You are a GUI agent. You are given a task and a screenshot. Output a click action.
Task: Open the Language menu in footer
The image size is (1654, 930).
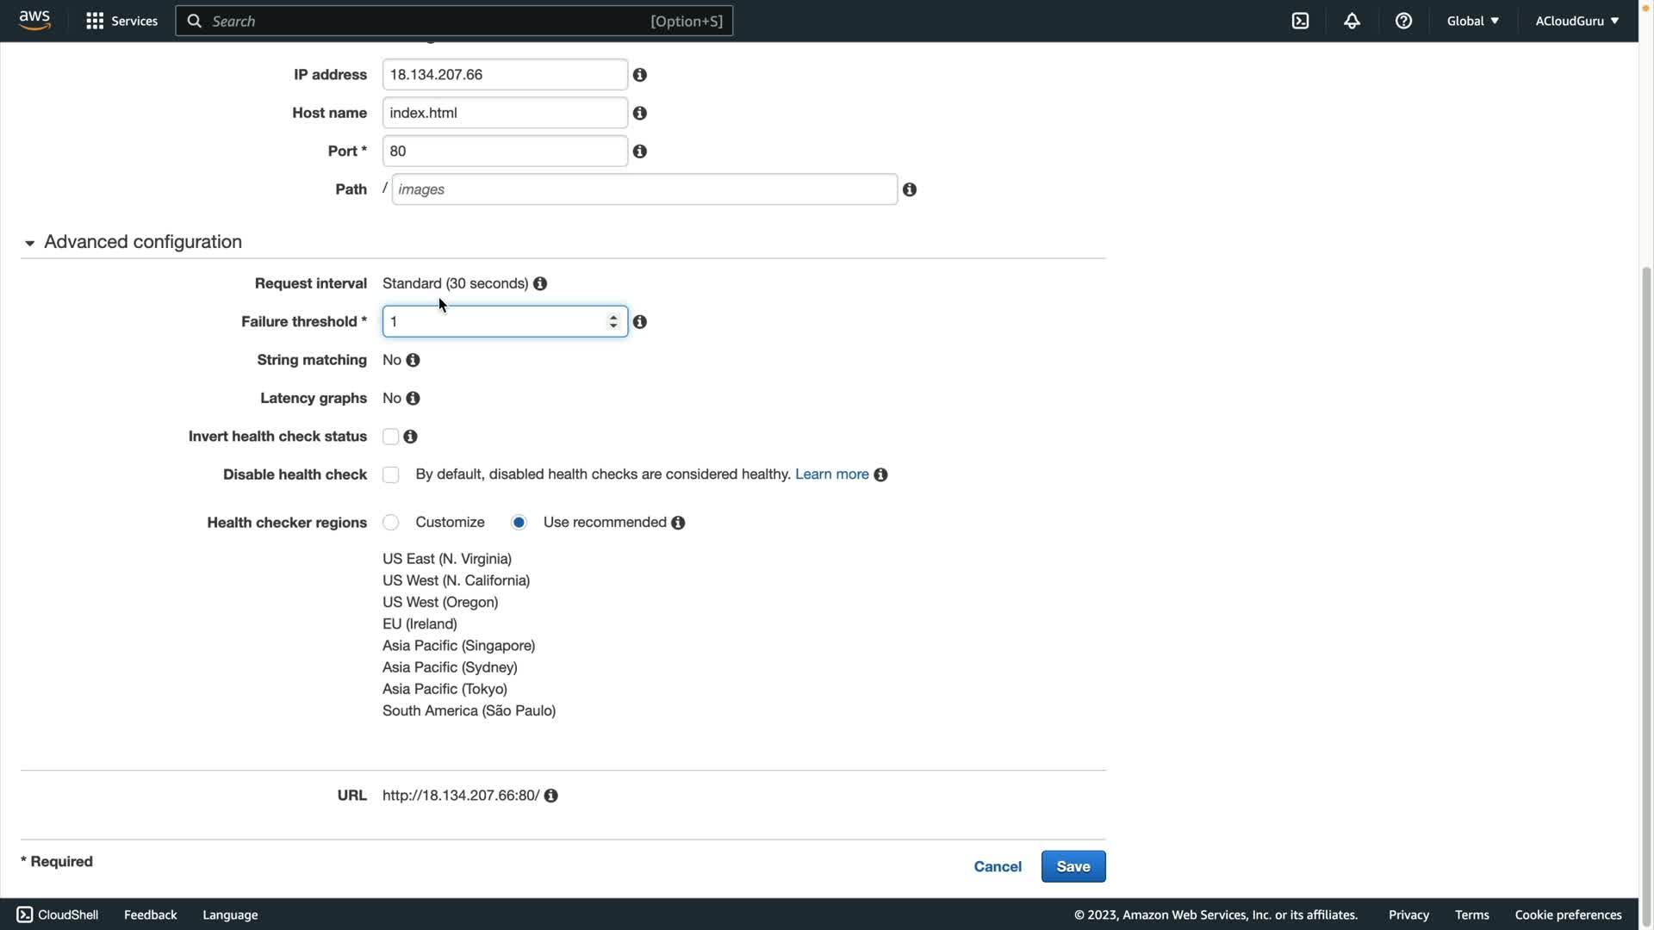coord(230,914)
